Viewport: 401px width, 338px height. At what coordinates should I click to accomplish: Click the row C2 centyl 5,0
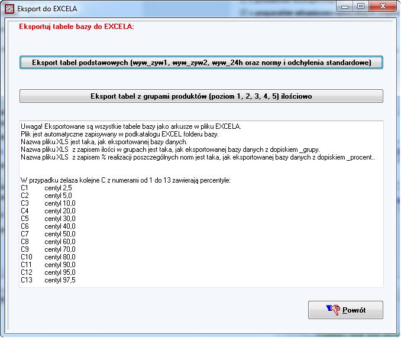point(46,196)
